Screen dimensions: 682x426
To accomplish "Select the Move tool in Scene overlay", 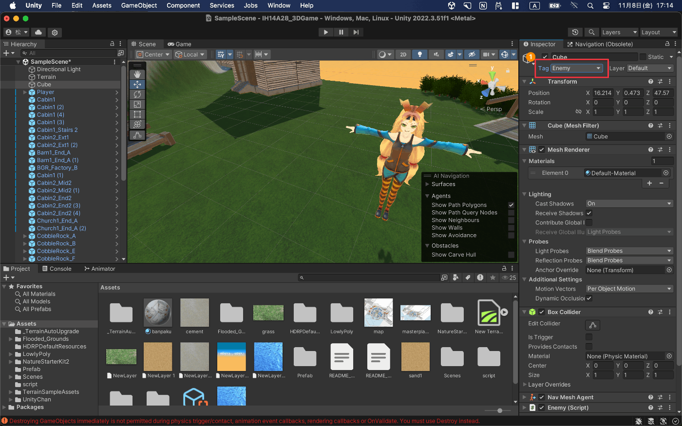I will pos(137,84).
